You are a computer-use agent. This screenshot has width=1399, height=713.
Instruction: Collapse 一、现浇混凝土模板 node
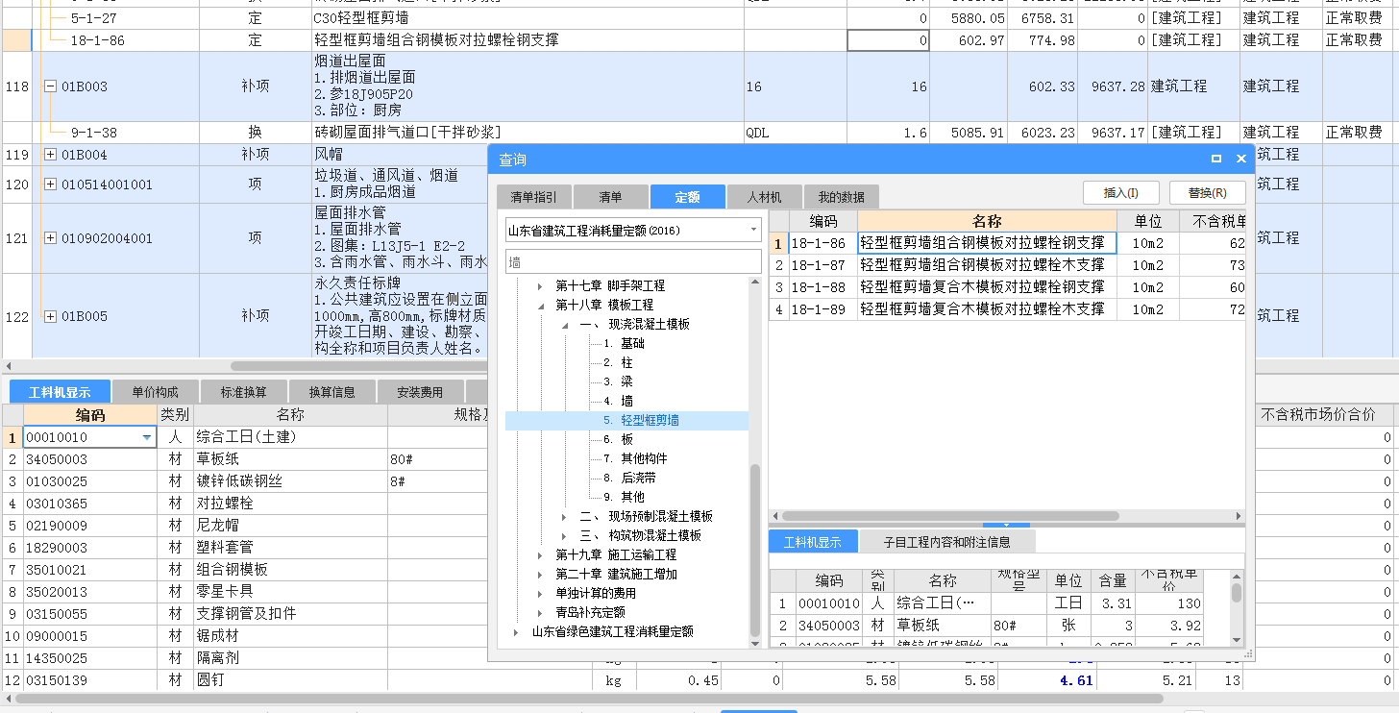[x=565, y=325]
